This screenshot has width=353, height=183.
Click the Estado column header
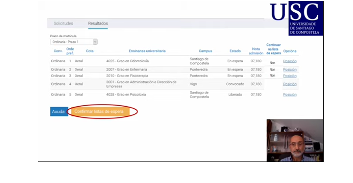pos(235,51)
